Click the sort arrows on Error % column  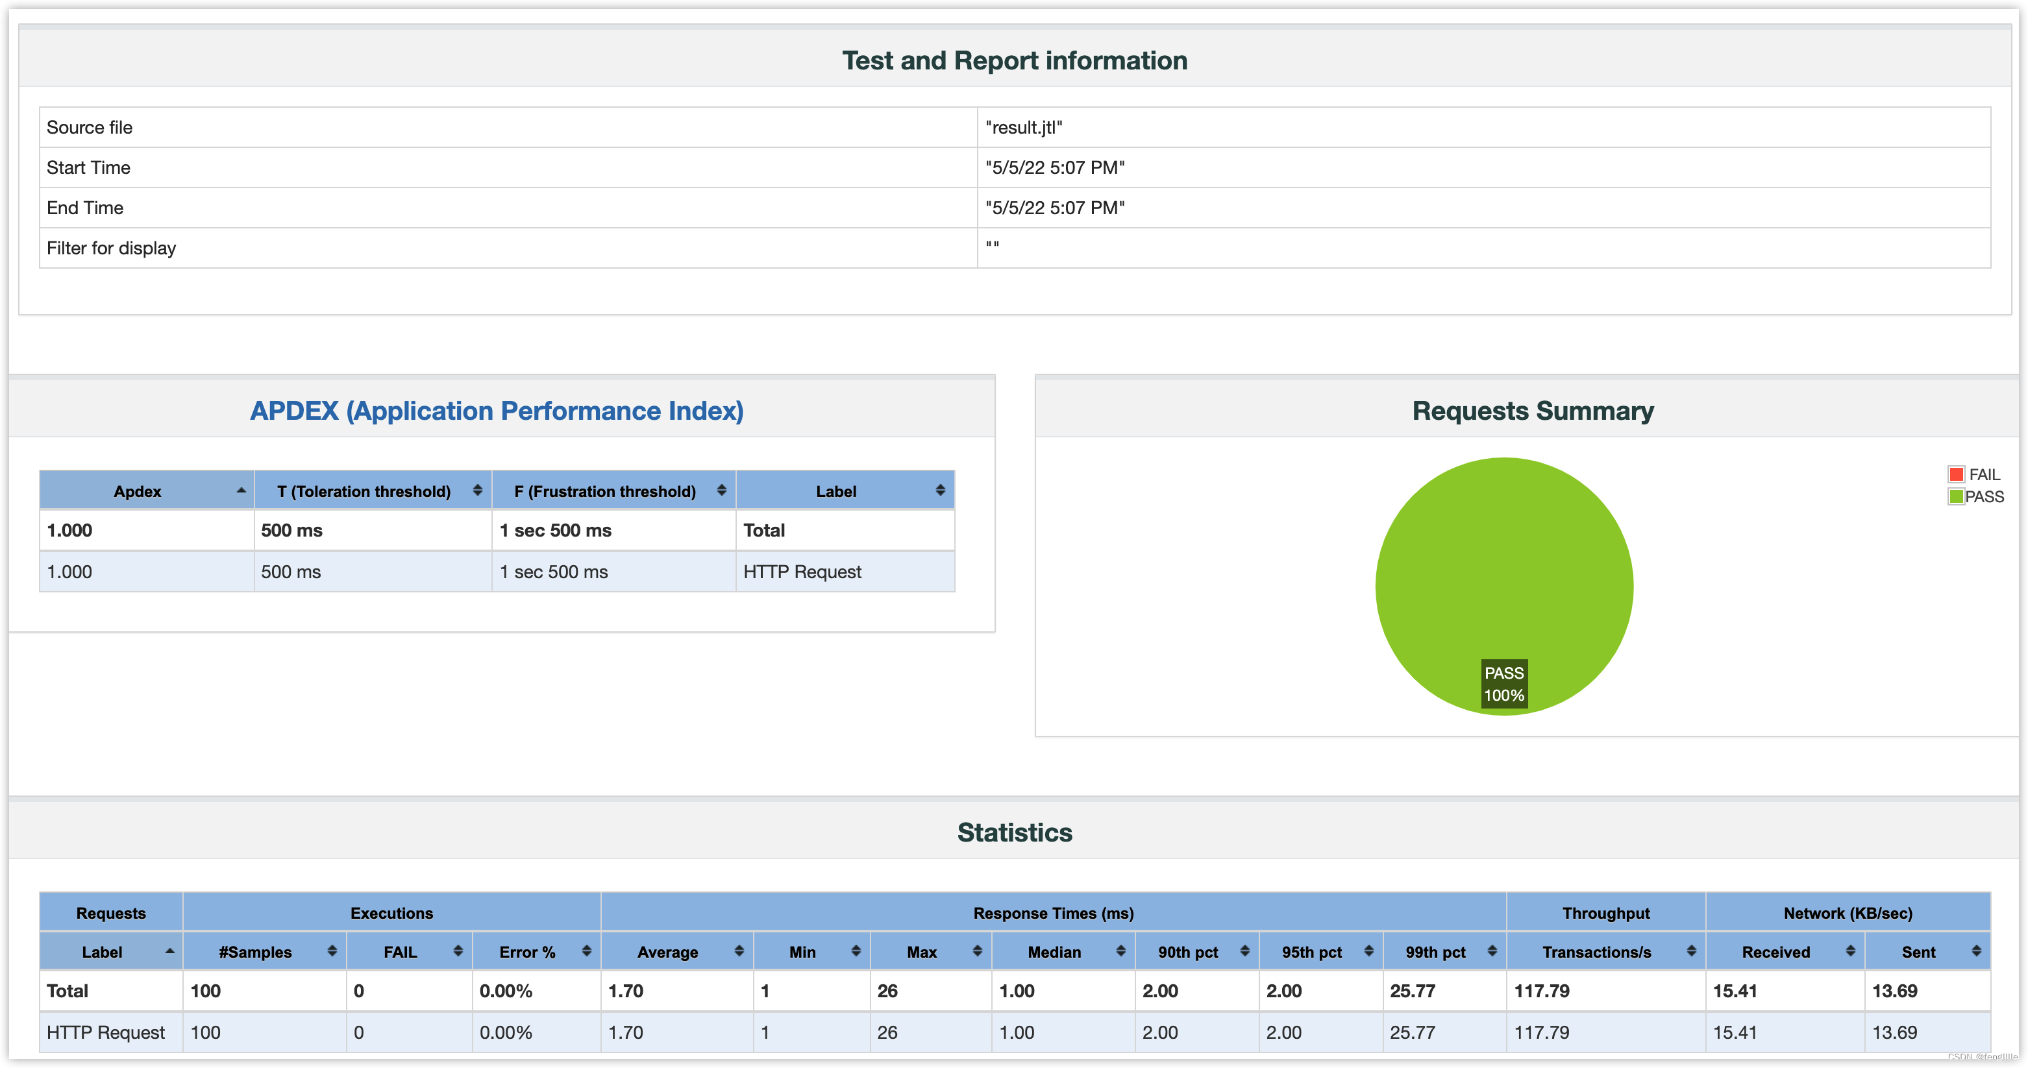click(x=586, y=951)
